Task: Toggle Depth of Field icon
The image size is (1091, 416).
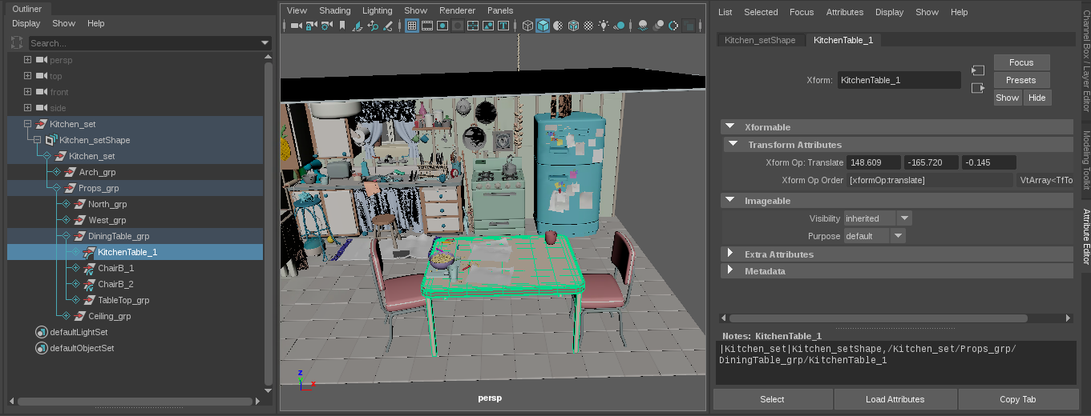Action: click(688, 26)
